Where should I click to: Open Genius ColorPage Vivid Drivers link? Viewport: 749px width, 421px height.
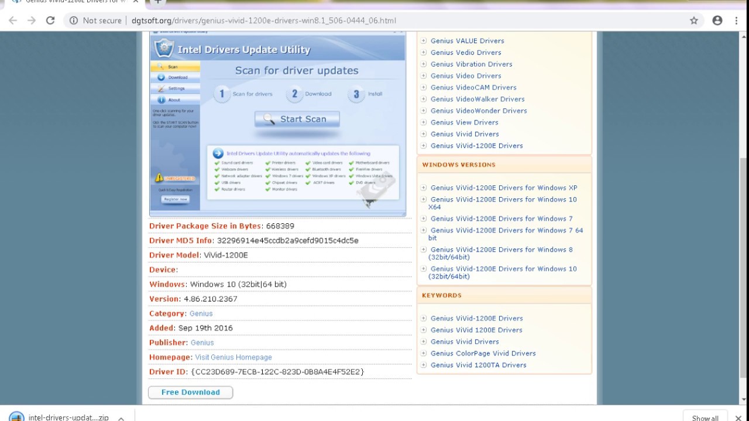point(483,354)
